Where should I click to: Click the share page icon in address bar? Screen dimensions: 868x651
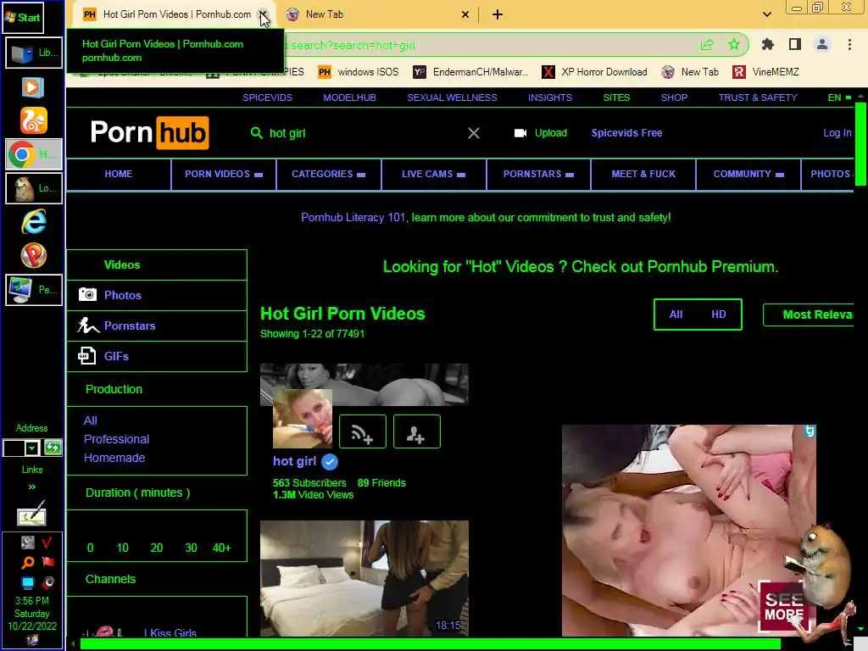click(x=707, y=44)
